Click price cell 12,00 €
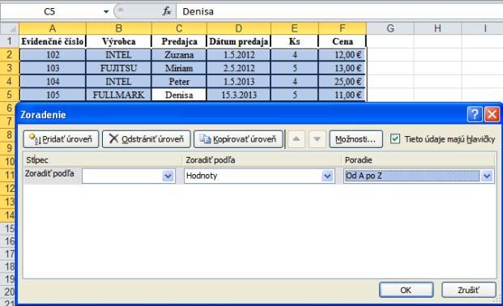The width and height of the screenshot is (503, 306). (x=343, y=55)
